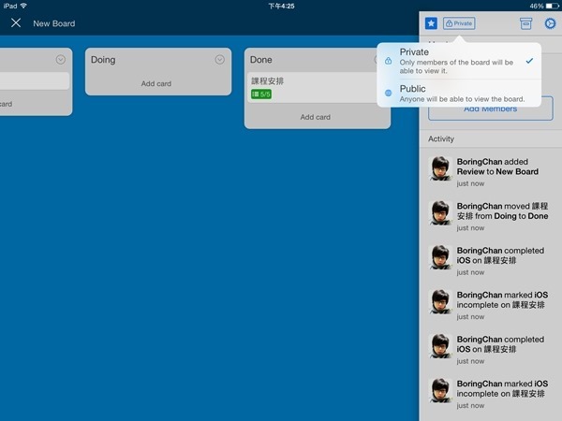This screenshot has width=562, height=421.
Task: Select the Private visibility option
Action: (x=459, y=61)
